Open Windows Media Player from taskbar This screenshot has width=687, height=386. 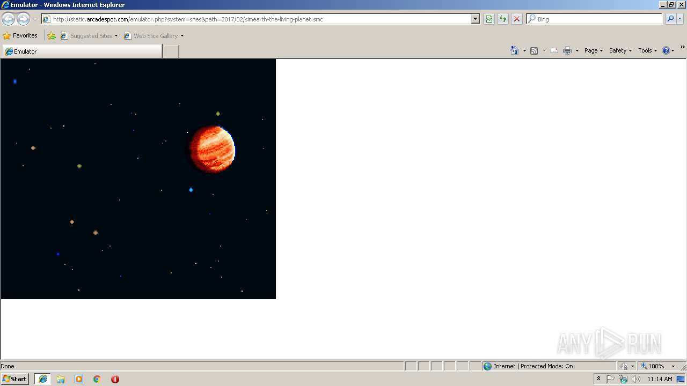[x=79, y=379]
